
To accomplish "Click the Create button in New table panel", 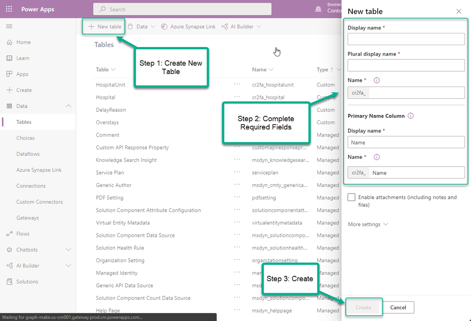I will coord(364,307).
